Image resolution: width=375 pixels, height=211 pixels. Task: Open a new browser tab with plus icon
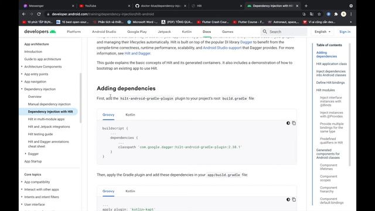(306, 6)
